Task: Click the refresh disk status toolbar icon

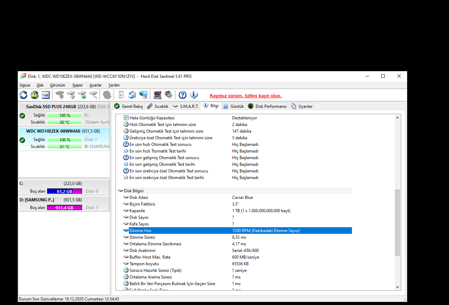Action: pos(23,95)
